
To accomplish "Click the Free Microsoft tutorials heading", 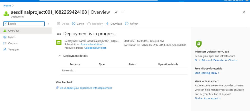I will point(208,69).
